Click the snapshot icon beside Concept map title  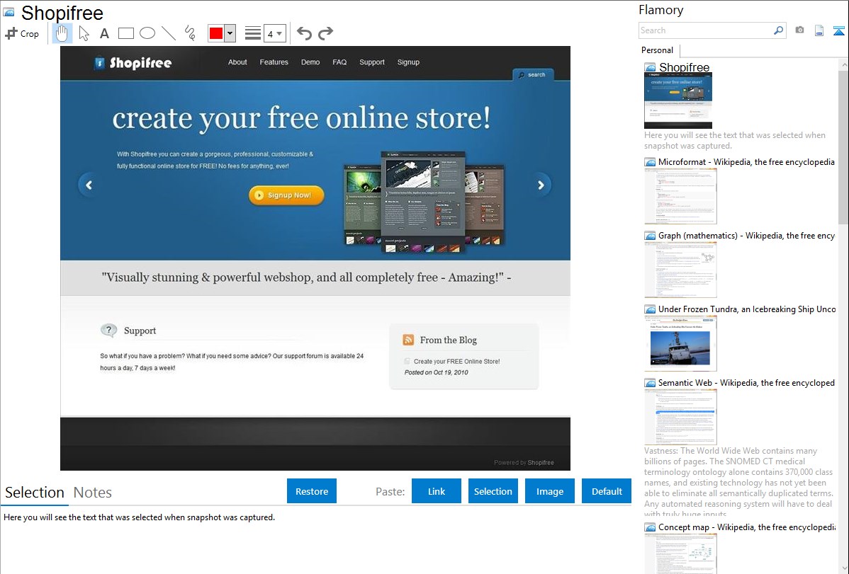click(x=650, y=527)
